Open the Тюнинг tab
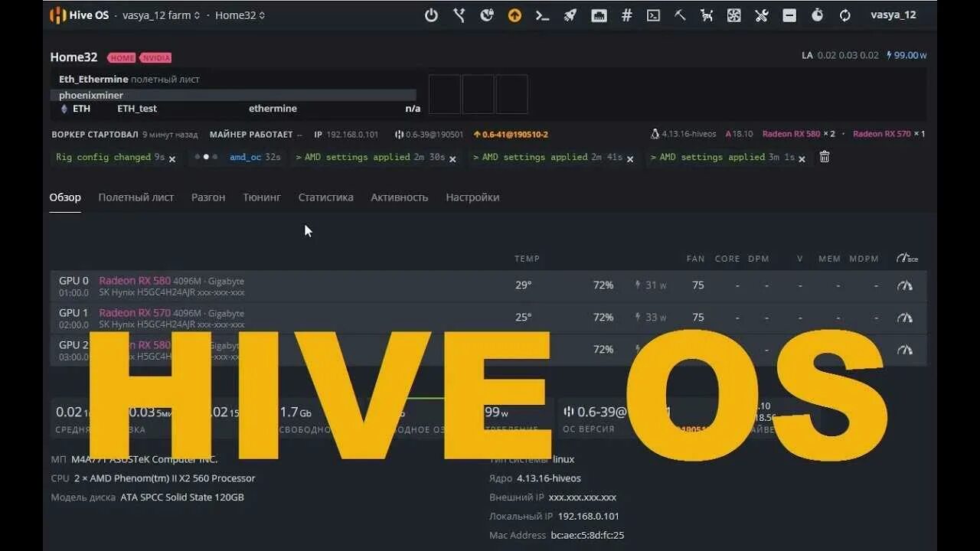This screenshot has width=980, height=551. click(262, 197)
